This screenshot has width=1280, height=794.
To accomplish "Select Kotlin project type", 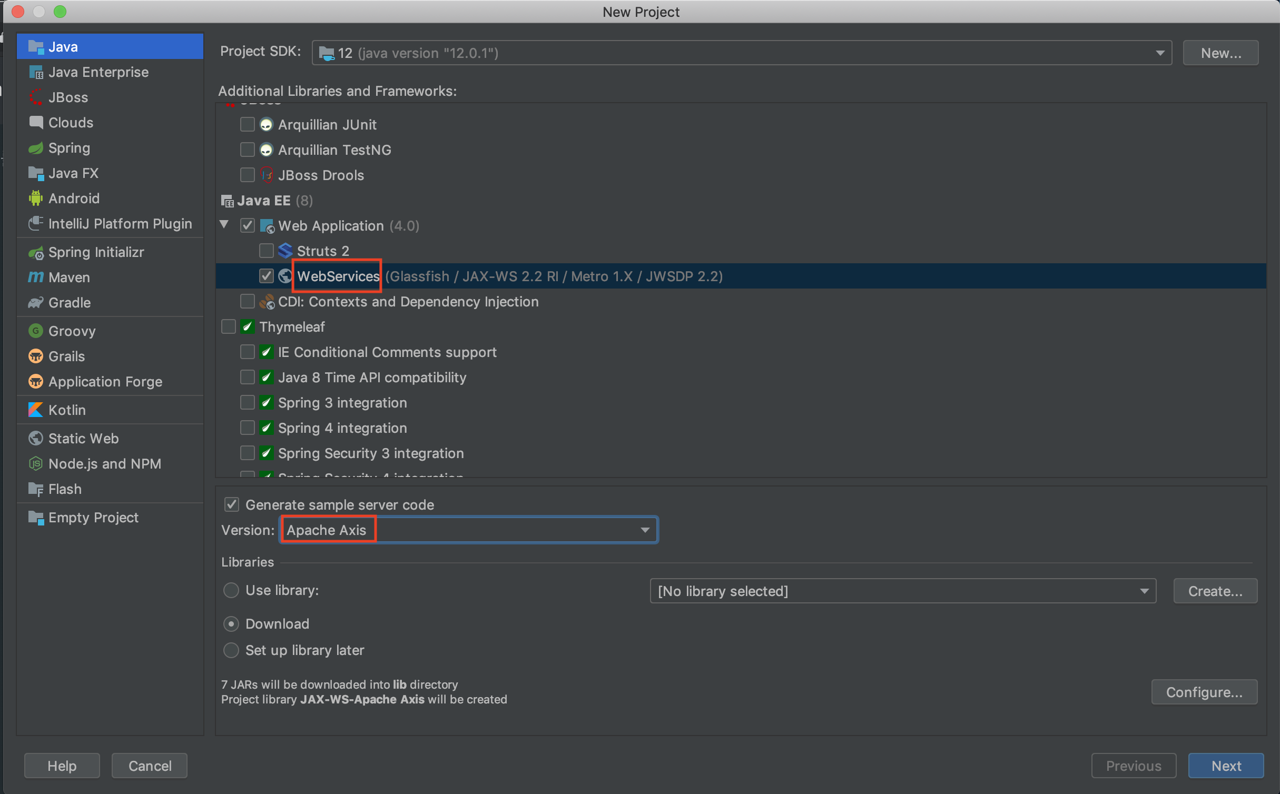I will 110,410.
